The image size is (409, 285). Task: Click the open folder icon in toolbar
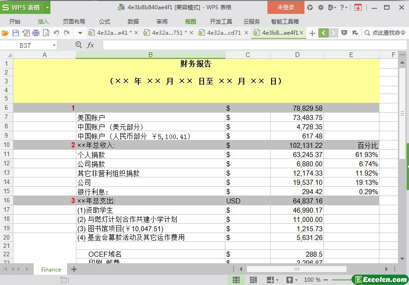(x=5, y=33)
